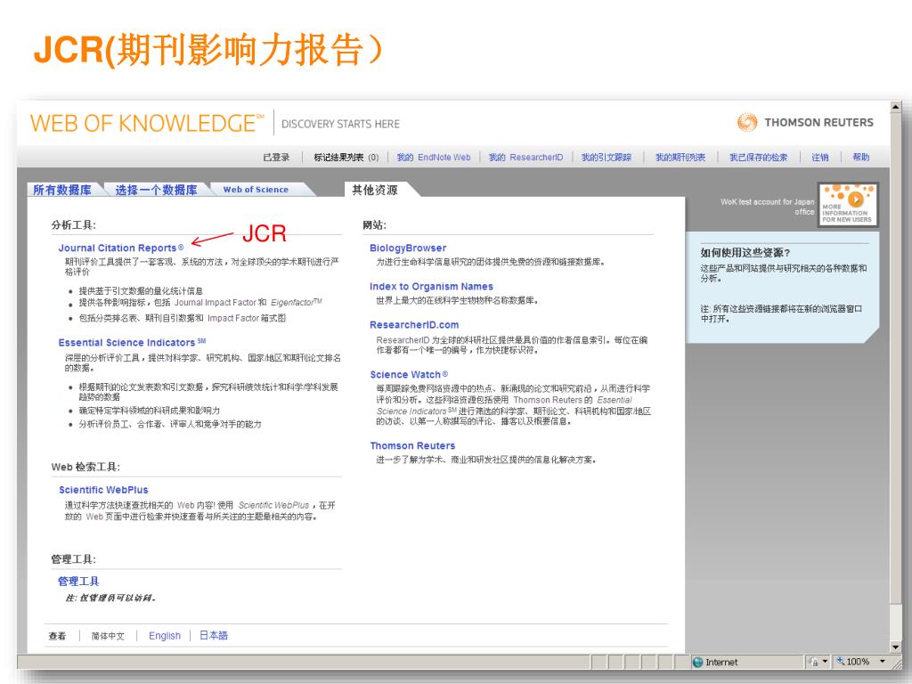
Task: Open Essential Science Indicators link
Action: tap(132, 343)
